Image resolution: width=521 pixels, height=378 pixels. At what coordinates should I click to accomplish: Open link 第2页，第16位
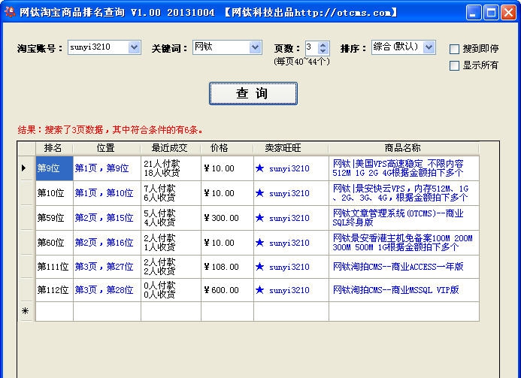point(104,243)
